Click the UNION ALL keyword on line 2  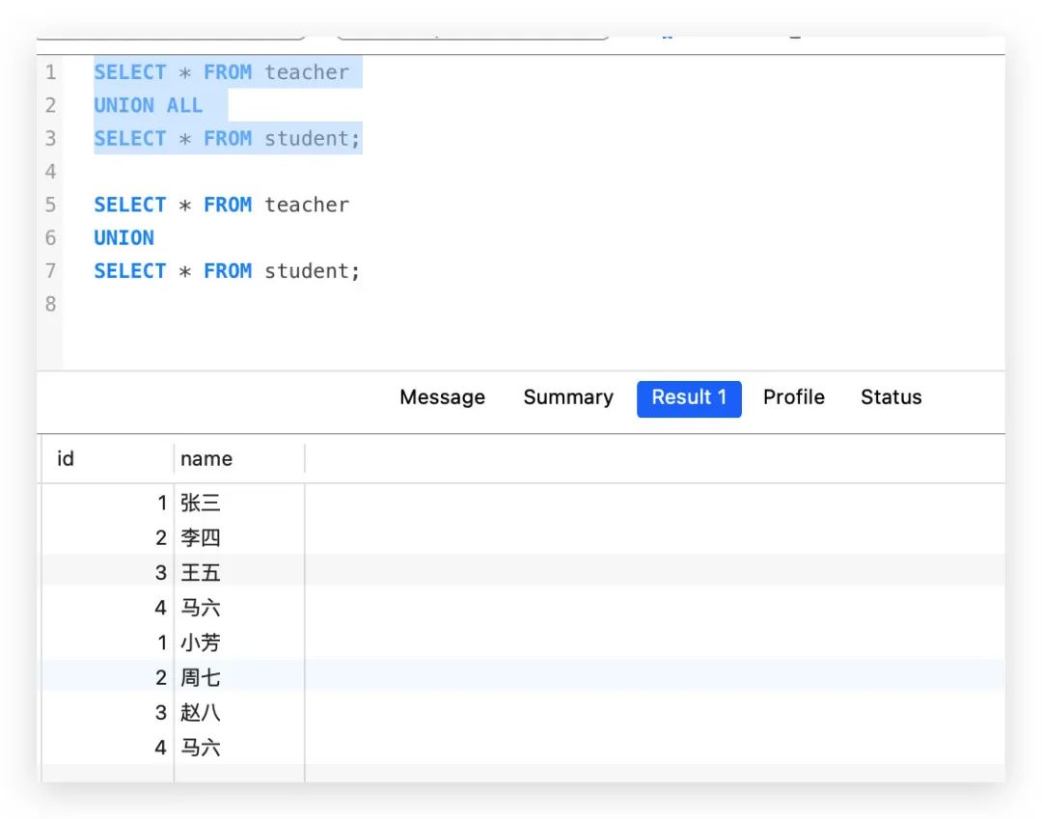148,105
